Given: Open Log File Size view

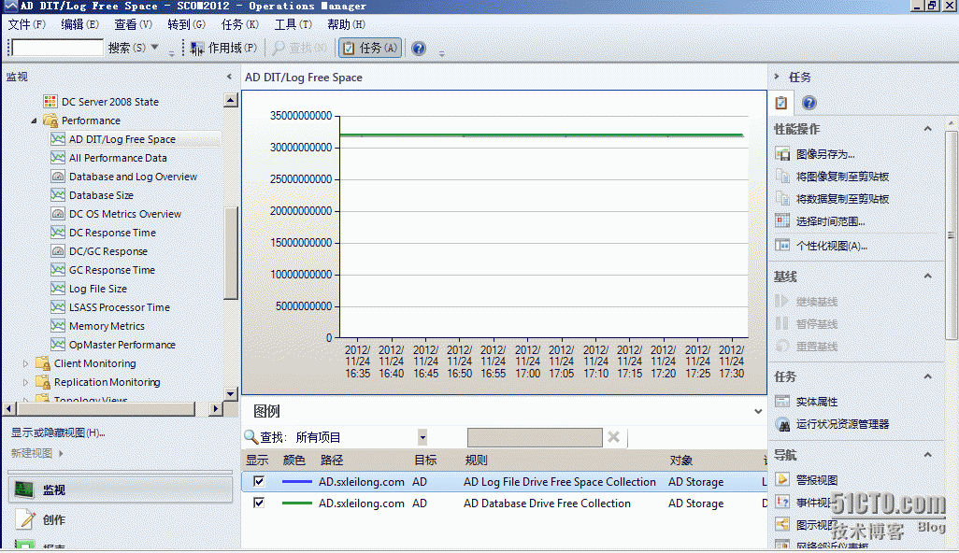Looking at the screenshot, I should [98, 289].
